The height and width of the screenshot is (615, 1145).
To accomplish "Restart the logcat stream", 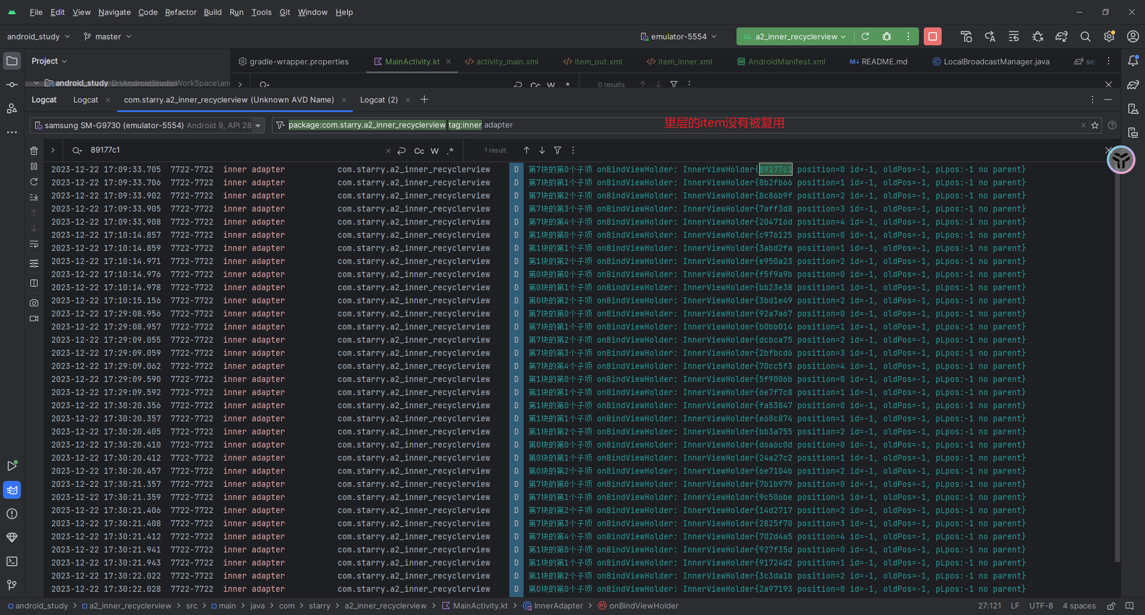I will pyautogui.click(x=34, y=182).
